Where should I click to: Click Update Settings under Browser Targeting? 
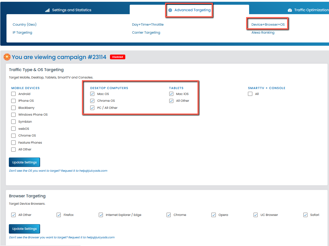pyautogui.click(x=24, y=229)
